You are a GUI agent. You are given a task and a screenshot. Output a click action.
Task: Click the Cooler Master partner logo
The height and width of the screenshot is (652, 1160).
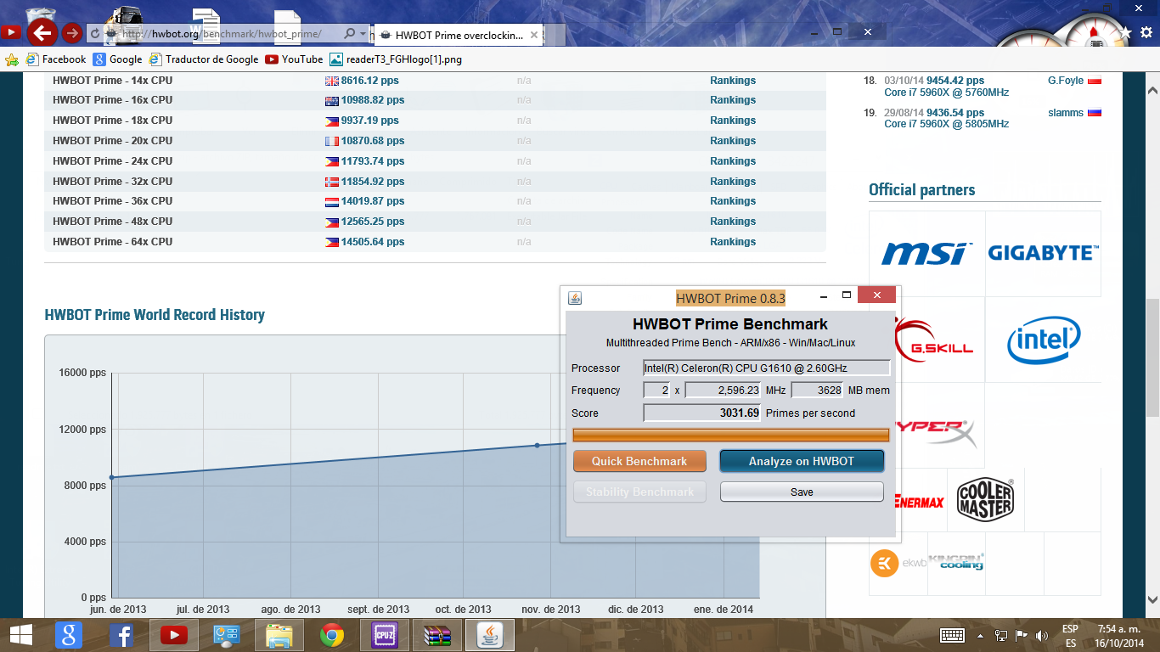tap(985, 499)
